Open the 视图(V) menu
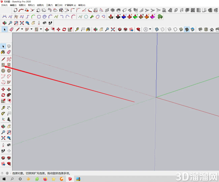Image resolution: width=219 pixels, height=182 pixels. (22, 5)
